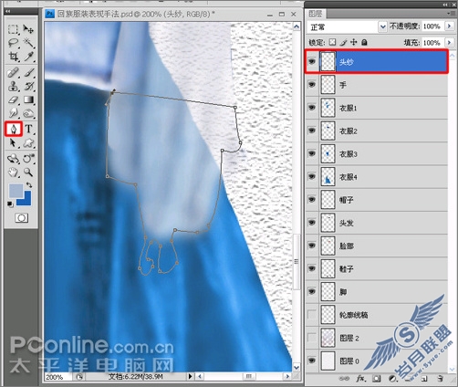Pick the Eyedropper tool
This screenshot has height=387, width=458.
[28, 57]
